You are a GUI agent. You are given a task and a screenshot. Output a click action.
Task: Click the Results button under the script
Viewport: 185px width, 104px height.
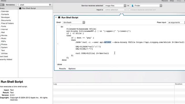(x=62, y=69)
